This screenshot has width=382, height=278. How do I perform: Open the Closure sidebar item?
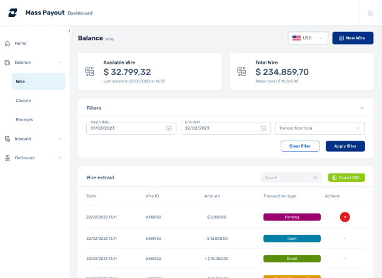point(23,101)
